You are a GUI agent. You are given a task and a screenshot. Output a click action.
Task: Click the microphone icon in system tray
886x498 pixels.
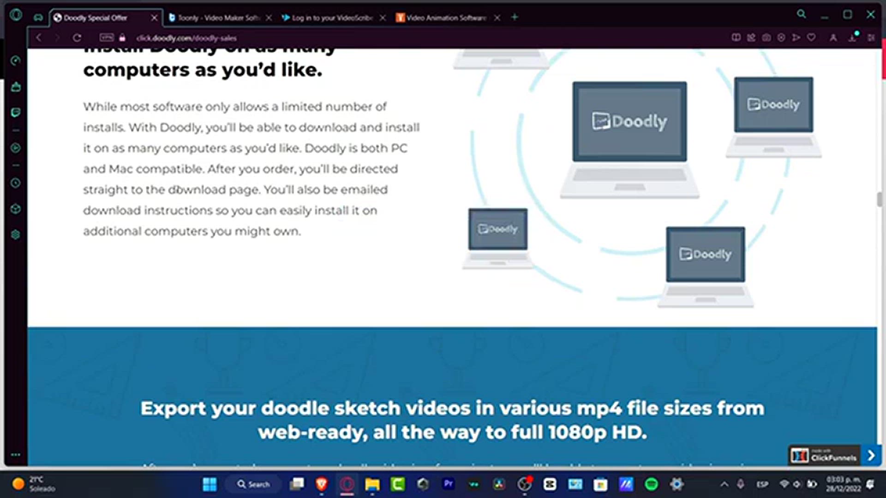point(741,484)
